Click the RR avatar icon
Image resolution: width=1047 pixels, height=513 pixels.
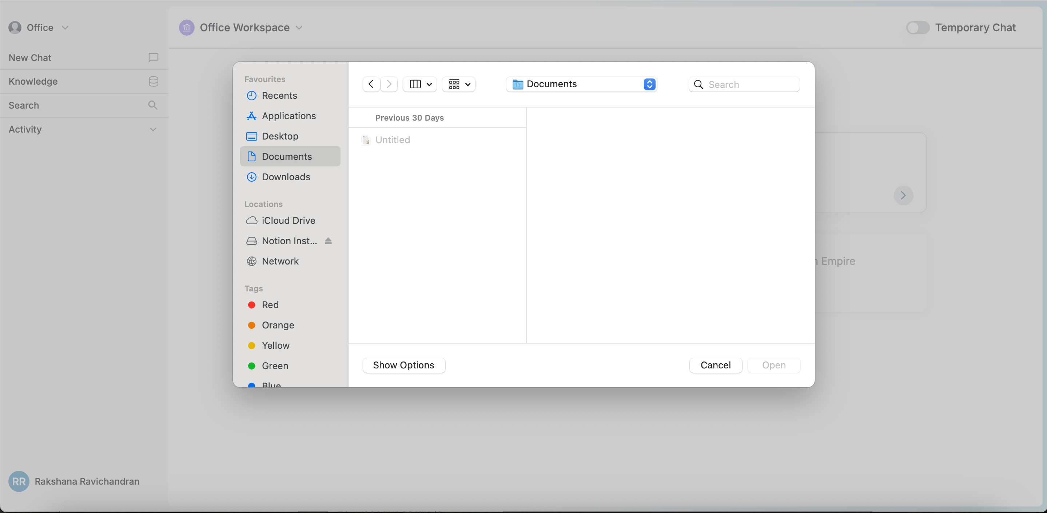click(19, 481)
